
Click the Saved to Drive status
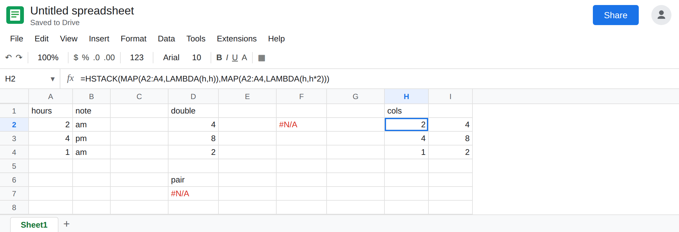pyautogui.click(x=55, y=23)
